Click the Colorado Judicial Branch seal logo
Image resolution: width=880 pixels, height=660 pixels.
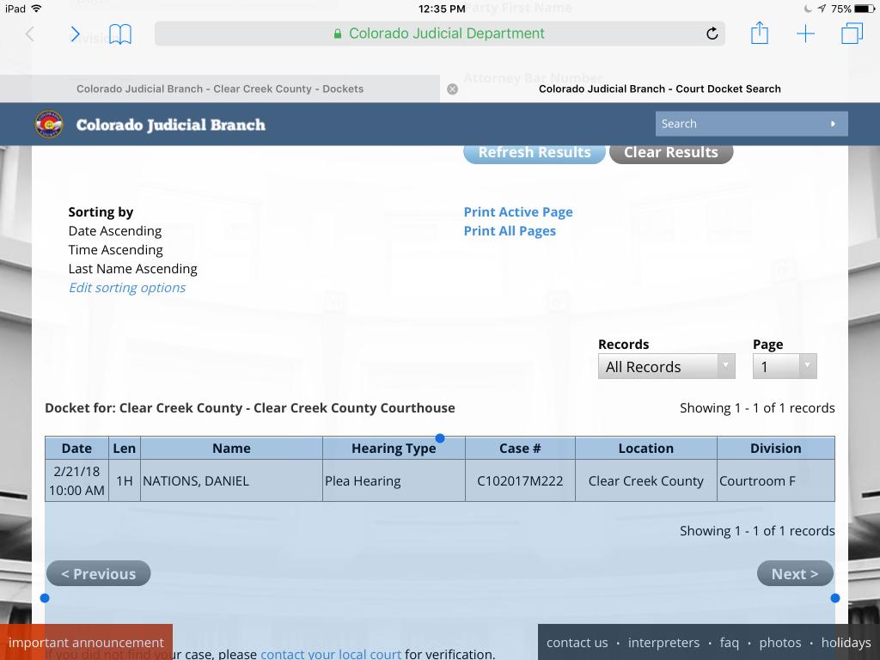pyautogui.click(x=49, y=124)
